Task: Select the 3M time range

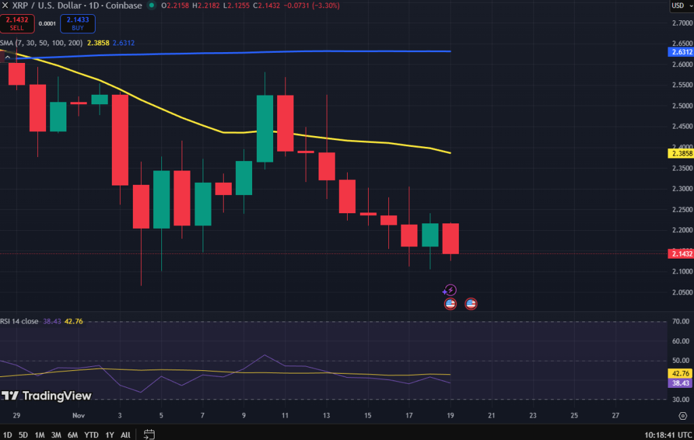Action: (56, 435)
